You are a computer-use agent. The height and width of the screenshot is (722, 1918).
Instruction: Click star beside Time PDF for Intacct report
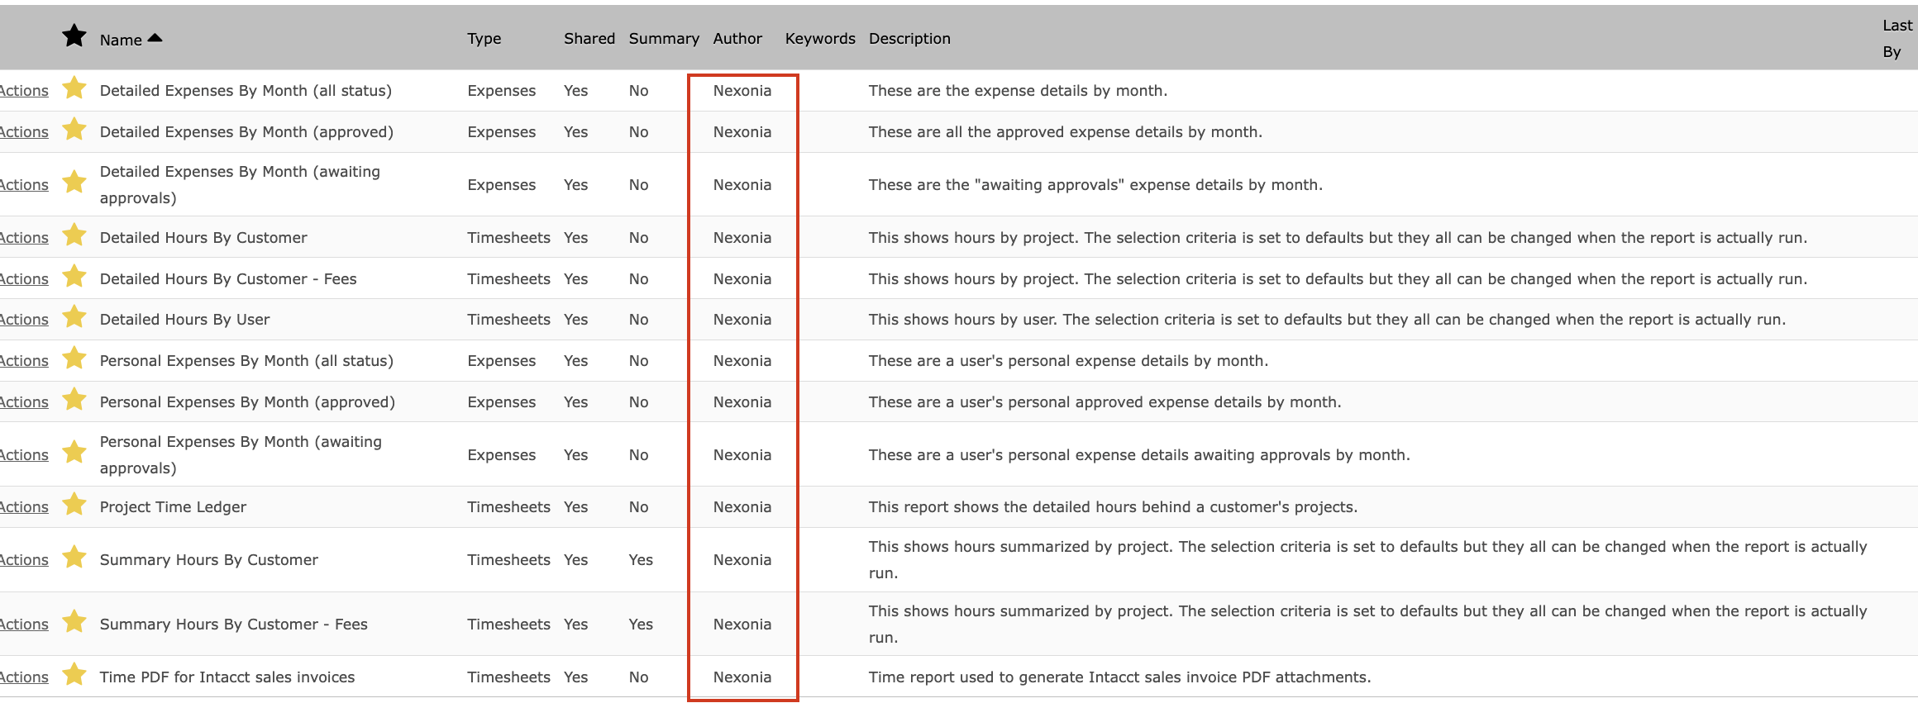click(x=74, y=675)
